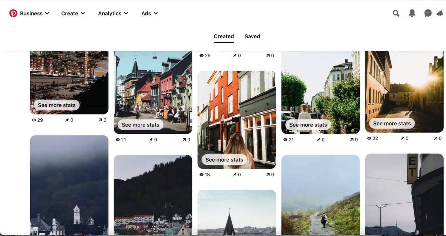Click the rightmost updates bell icon

coord(440,13)
